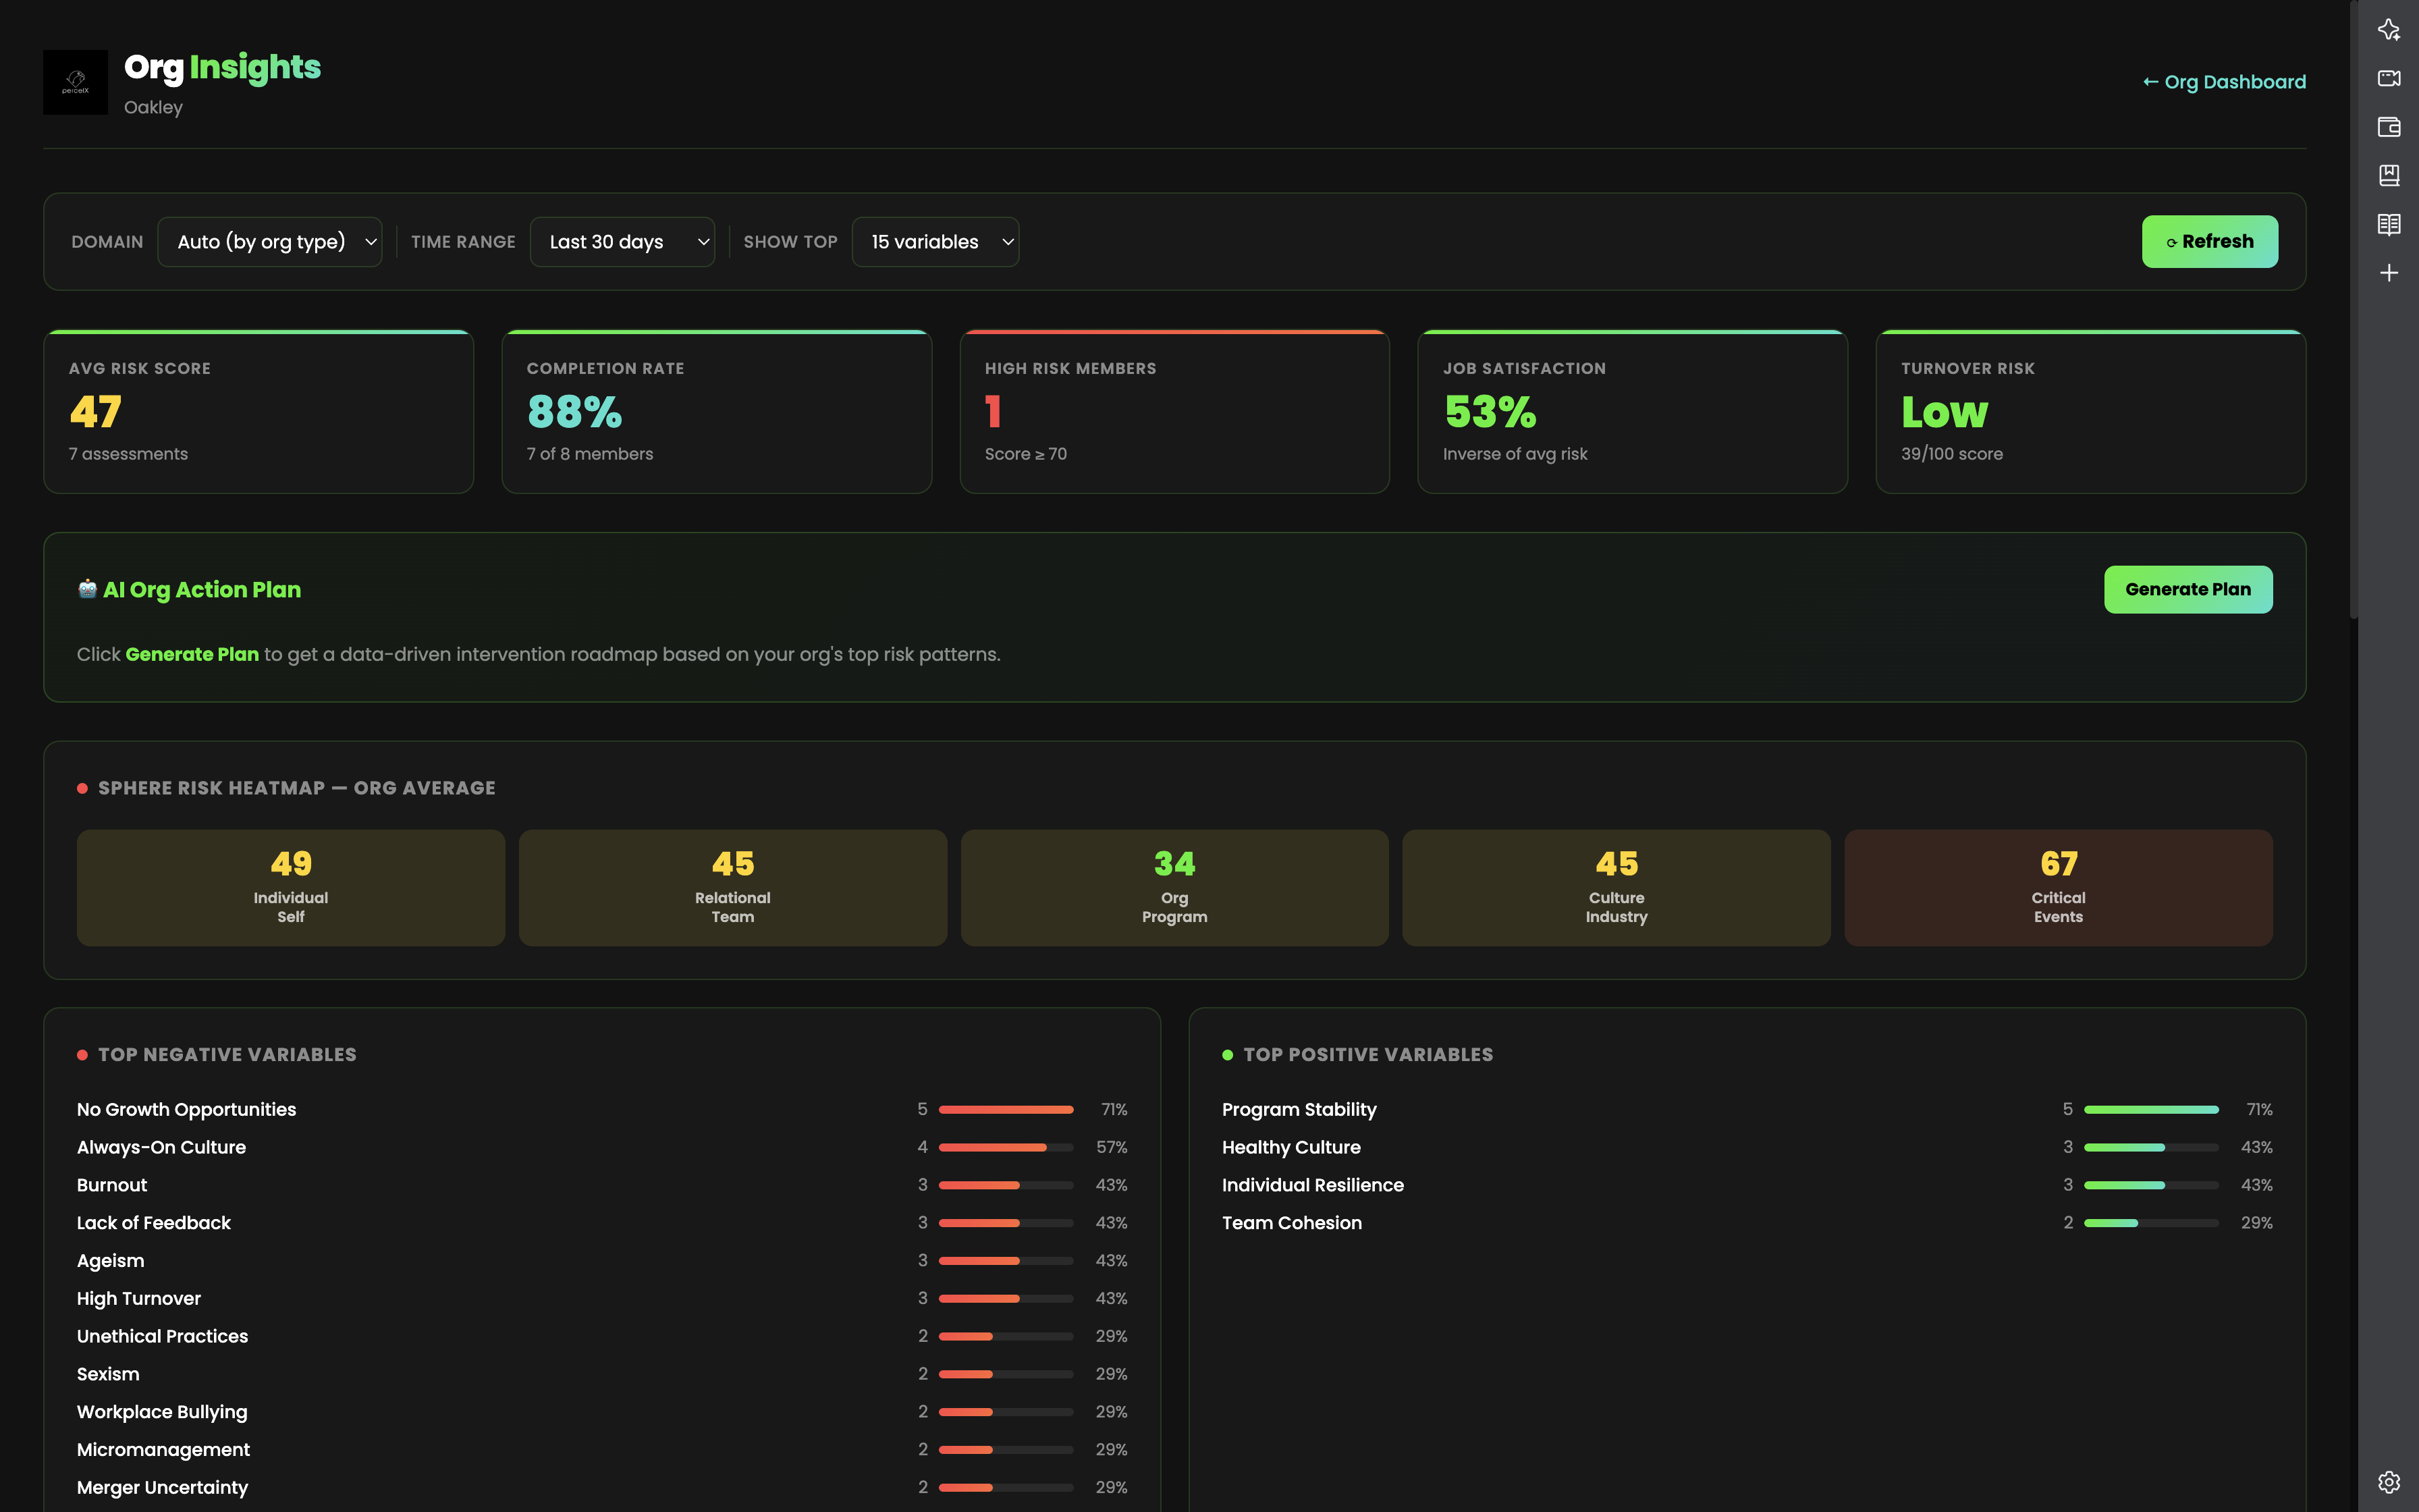2419x1512 pixels.
Task: Expand the Time Range Last 30 days dropdown
Action: [622, 242]
